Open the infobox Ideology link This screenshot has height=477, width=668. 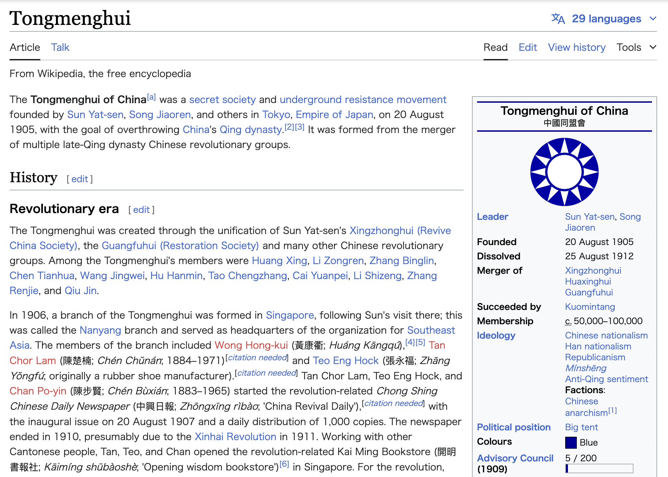[x=496, y=335]
